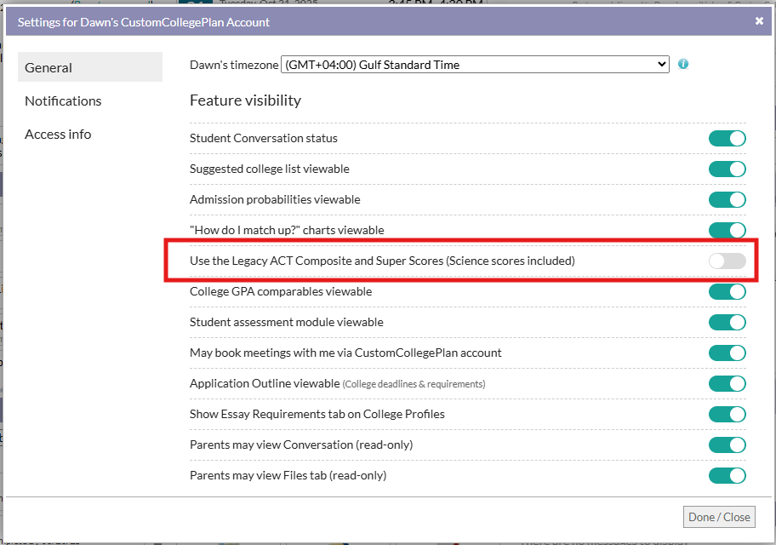Toggle Parents may view Files tab
This screenshot has width=776, height=545.
click(x=727, y=476)
